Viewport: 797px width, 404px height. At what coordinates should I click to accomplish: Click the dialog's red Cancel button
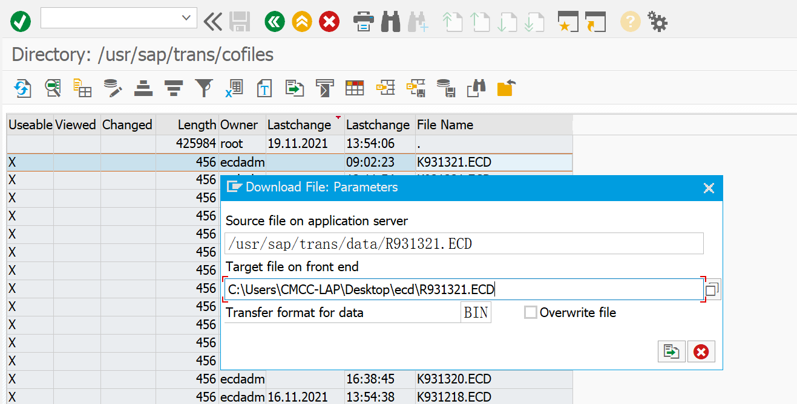701,351
